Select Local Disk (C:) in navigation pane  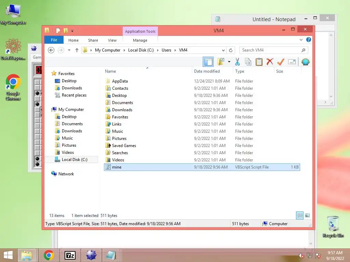[x=74, y=160]
